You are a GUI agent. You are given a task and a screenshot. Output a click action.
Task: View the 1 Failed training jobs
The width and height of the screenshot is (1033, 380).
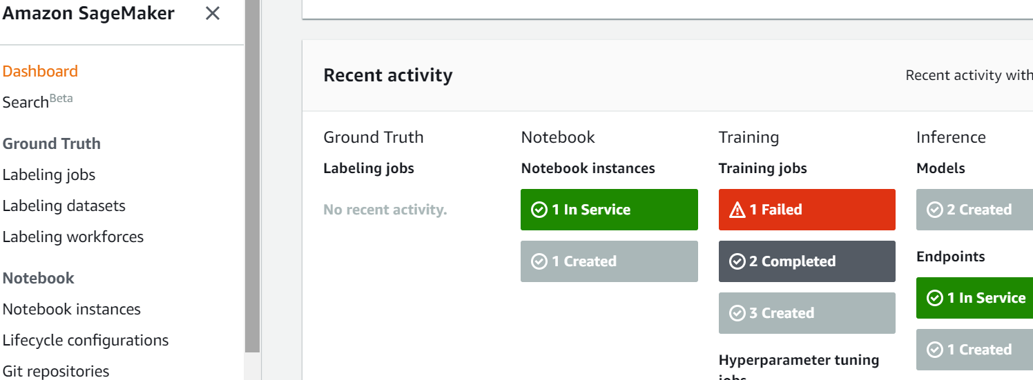click(807, 210)
